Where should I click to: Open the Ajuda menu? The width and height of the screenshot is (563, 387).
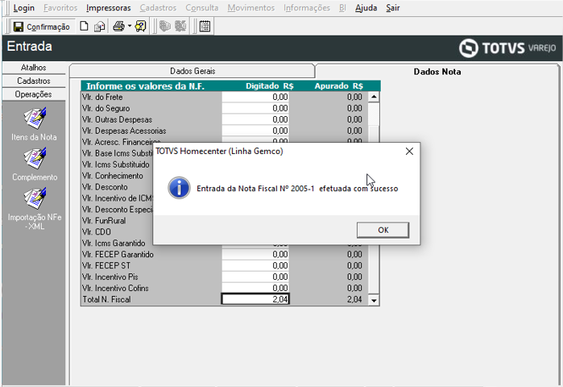[366, 7]
